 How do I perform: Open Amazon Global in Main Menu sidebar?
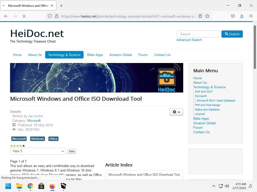tap(204, 123)
